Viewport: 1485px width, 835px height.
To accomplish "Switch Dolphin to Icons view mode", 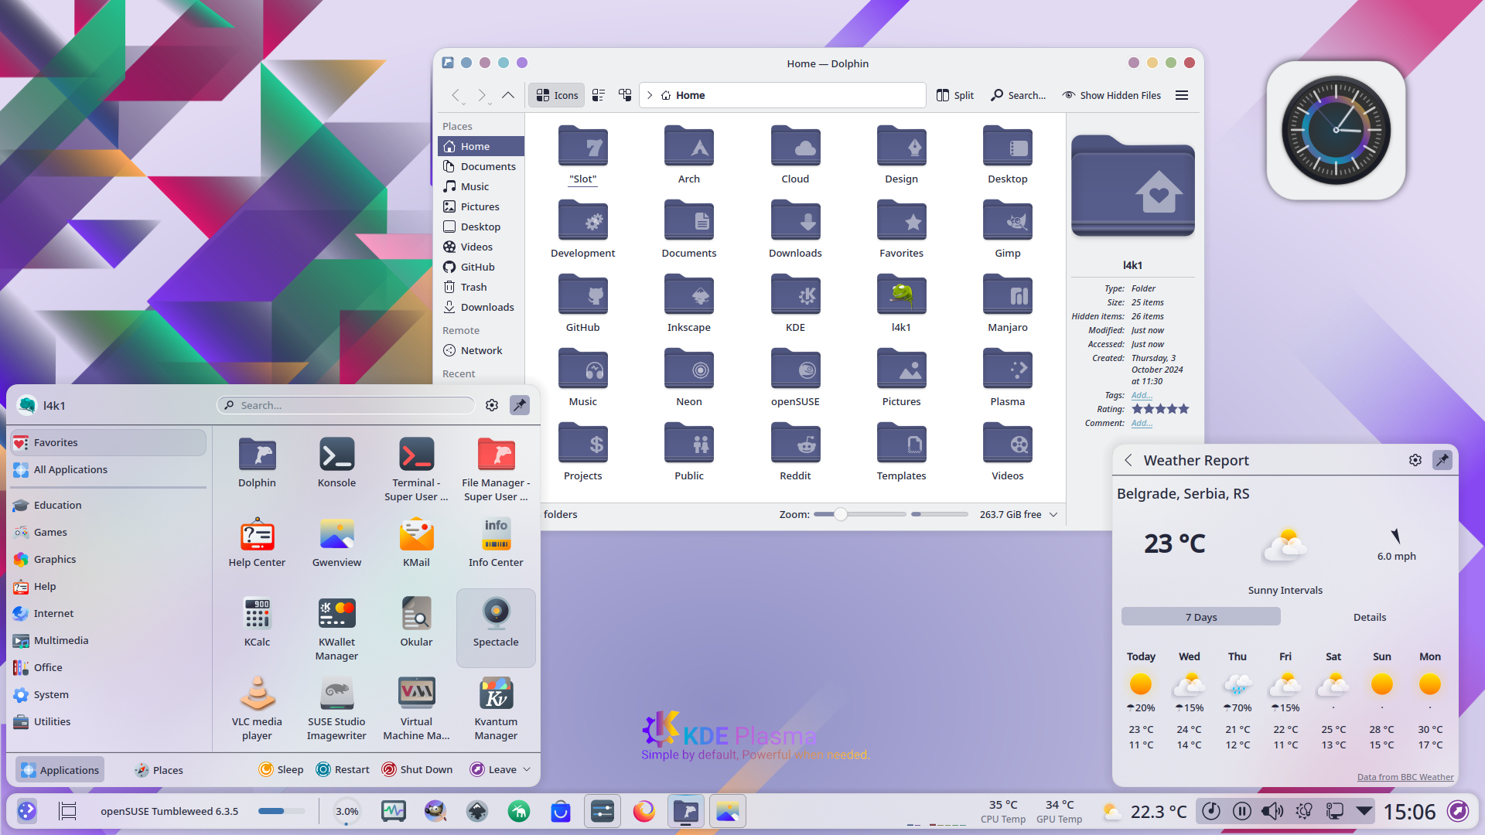I will [x=557, y=95].
